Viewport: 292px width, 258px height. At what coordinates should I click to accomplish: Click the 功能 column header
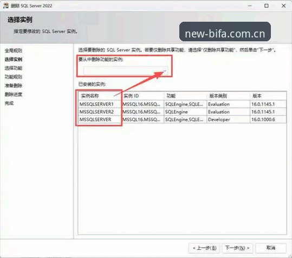point(185,96)
